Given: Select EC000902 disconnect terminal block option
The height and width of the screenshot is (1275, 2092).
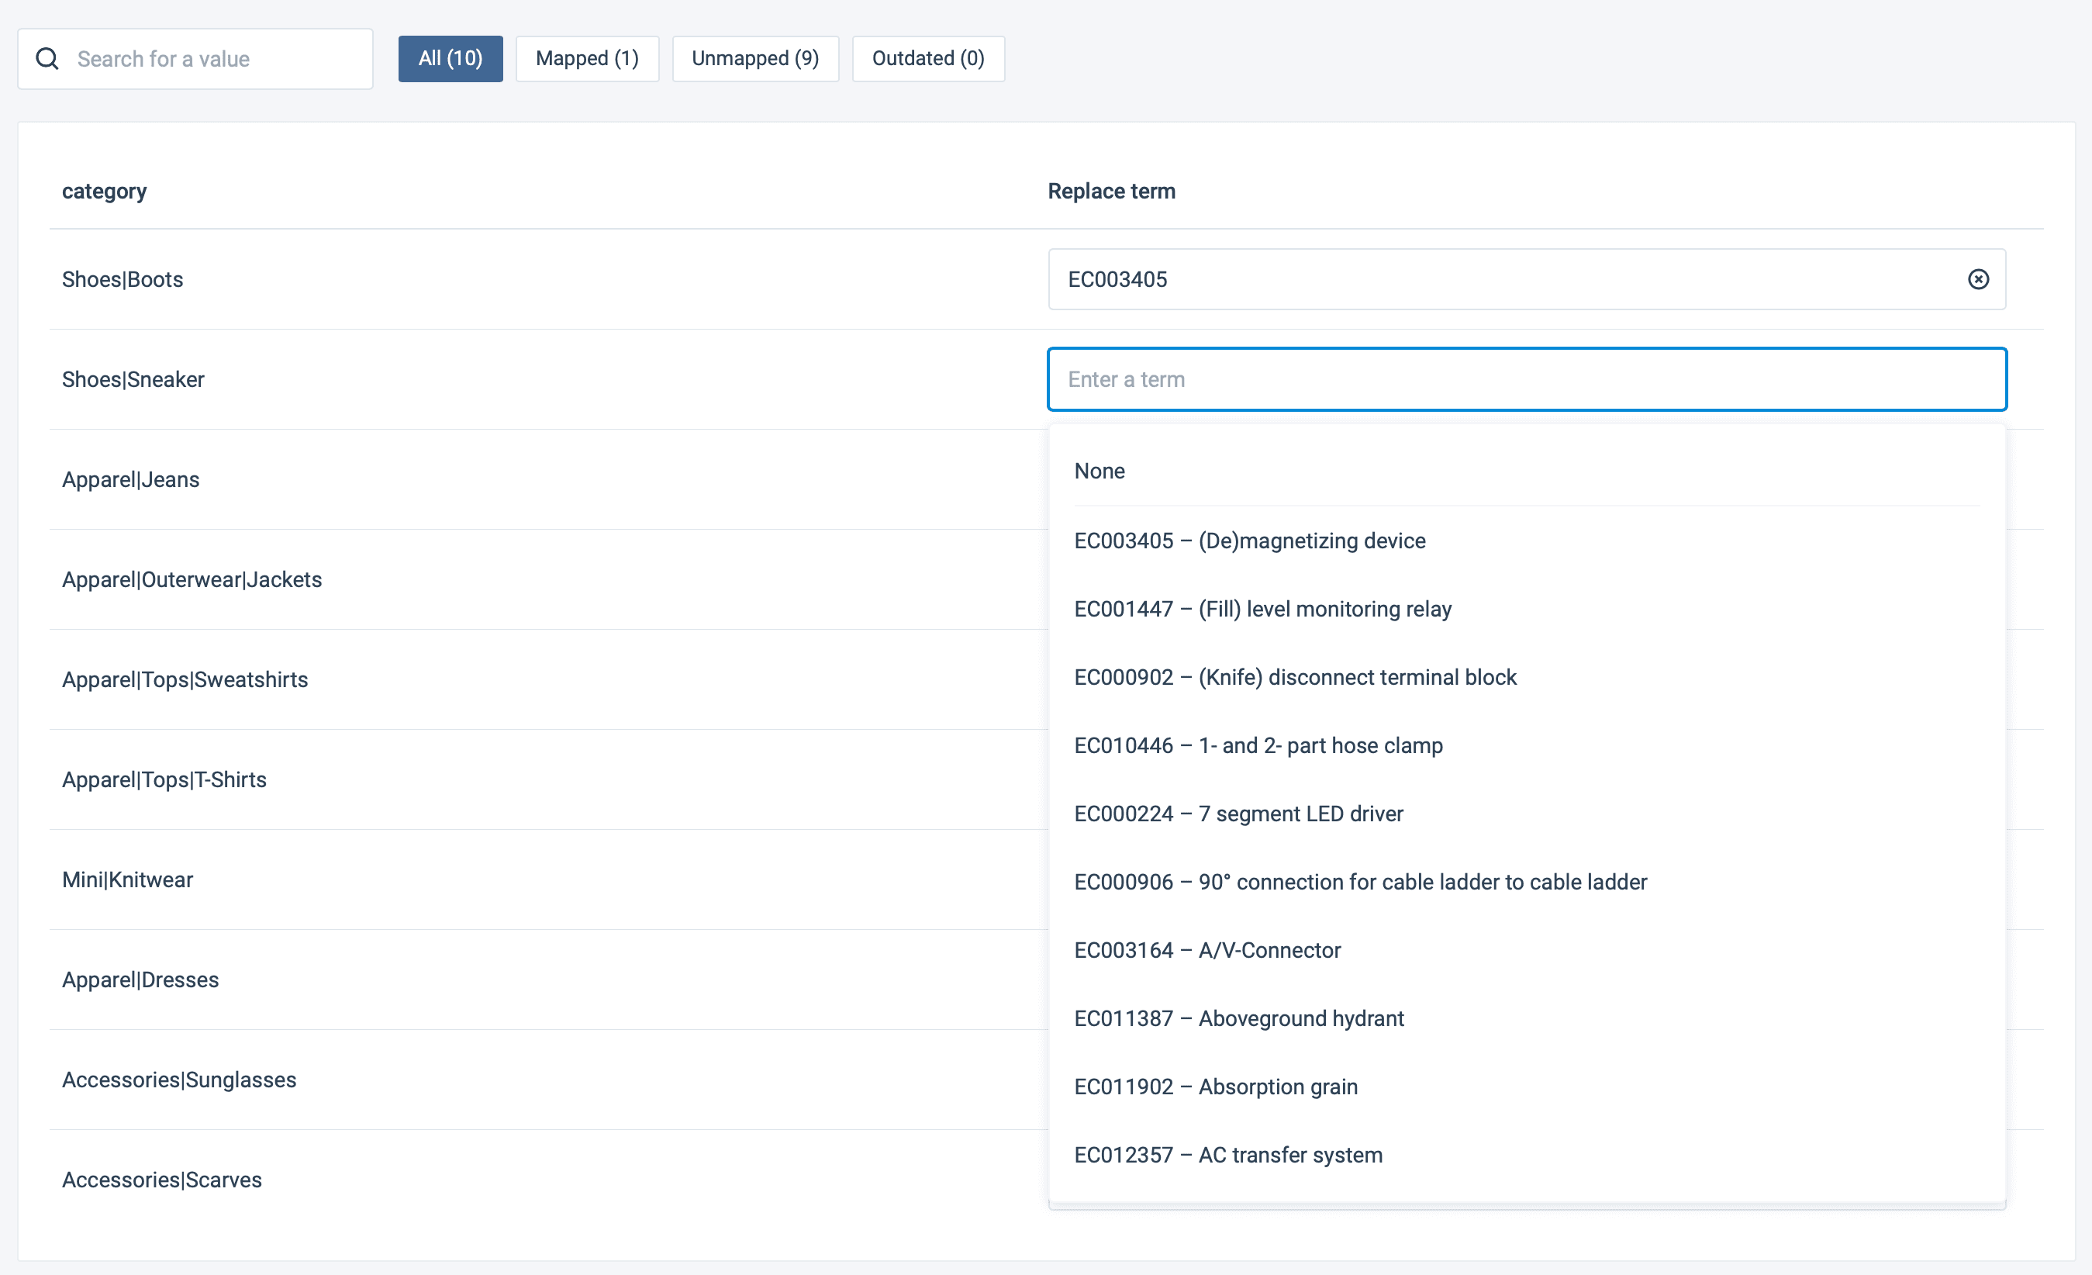Looking at the screenshot, I should point(1295,677).
